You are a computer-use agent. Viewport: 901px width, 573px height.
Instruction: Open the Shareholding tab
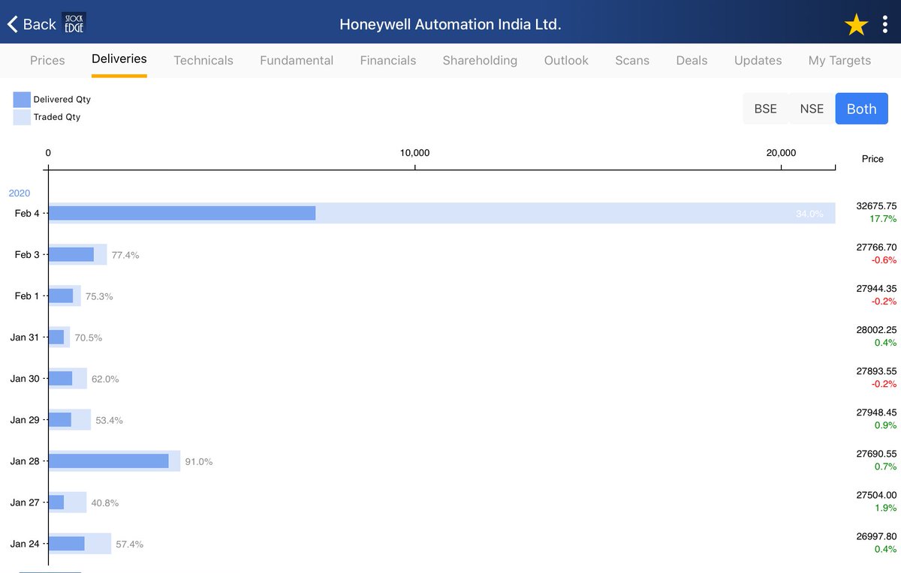480,60
